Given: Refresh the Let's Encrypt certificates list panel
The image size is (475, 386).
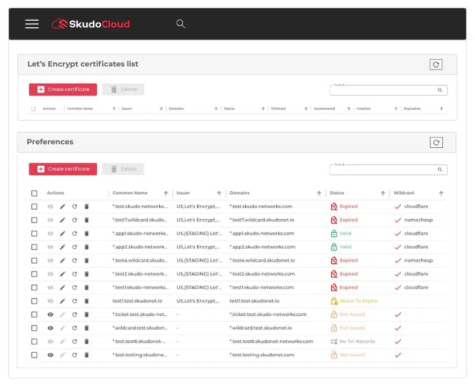Looking at the screenshot, I should (x=436, y=64).
